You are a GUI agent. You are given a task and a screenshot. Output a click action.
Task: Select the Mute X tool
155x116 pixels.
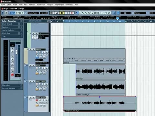[x=95, y=13]
